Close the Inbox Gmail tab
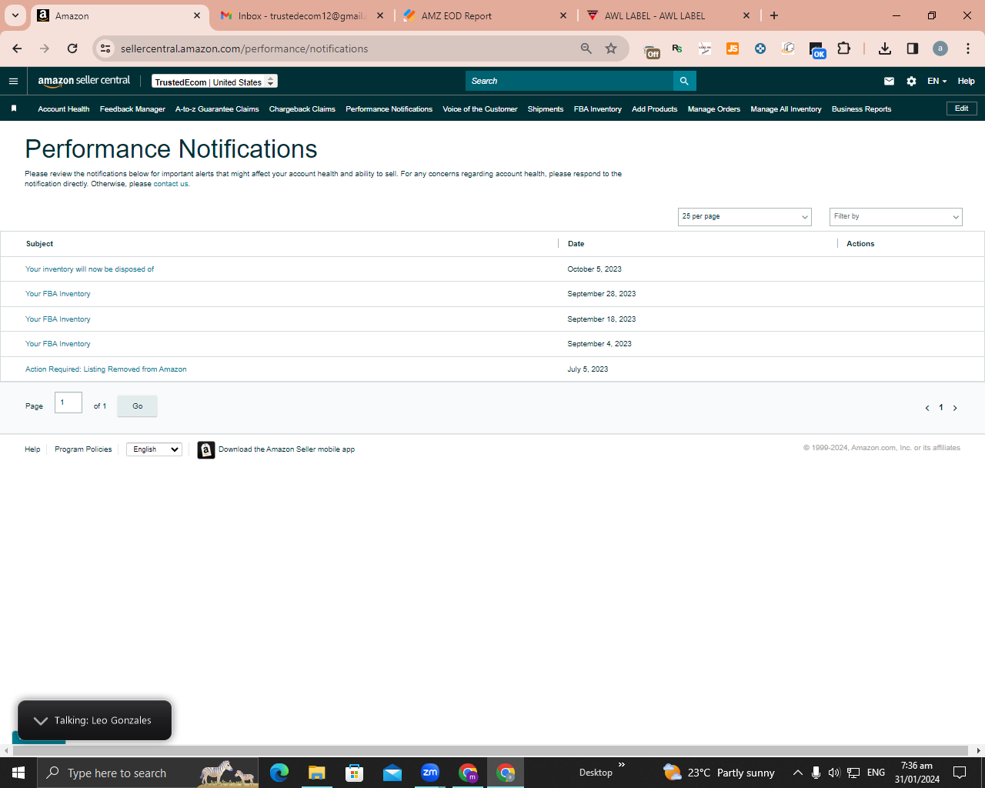Viewport: 985px width, 788px height. (380, 15)
